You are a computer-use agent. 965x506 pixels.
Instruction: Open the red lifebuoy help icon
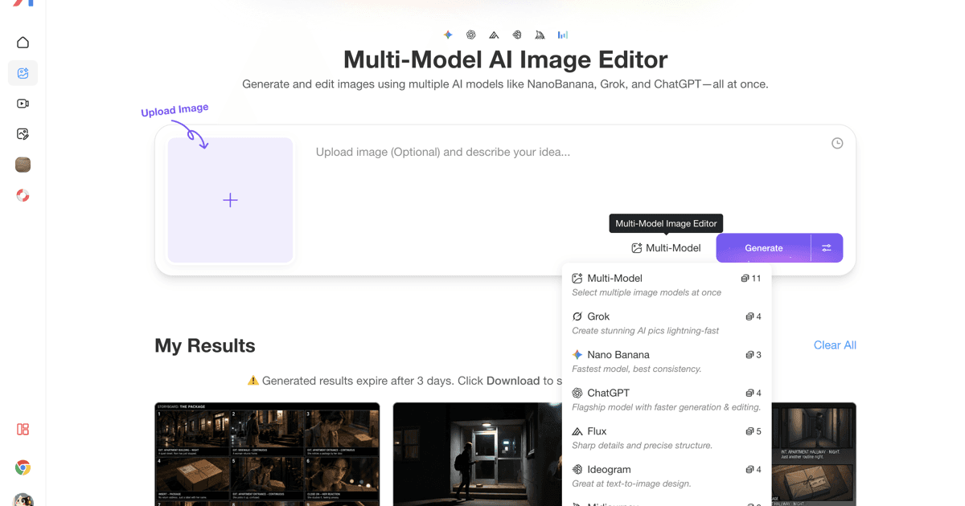[x=23, y=195]
